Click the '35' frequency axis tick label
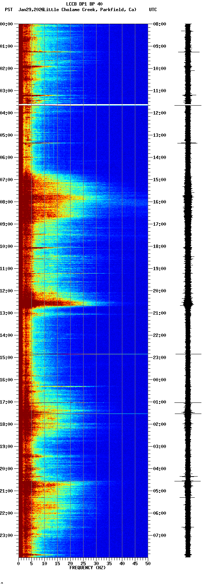The height and width of the screenshot is (587, 204). pos(109,564)
